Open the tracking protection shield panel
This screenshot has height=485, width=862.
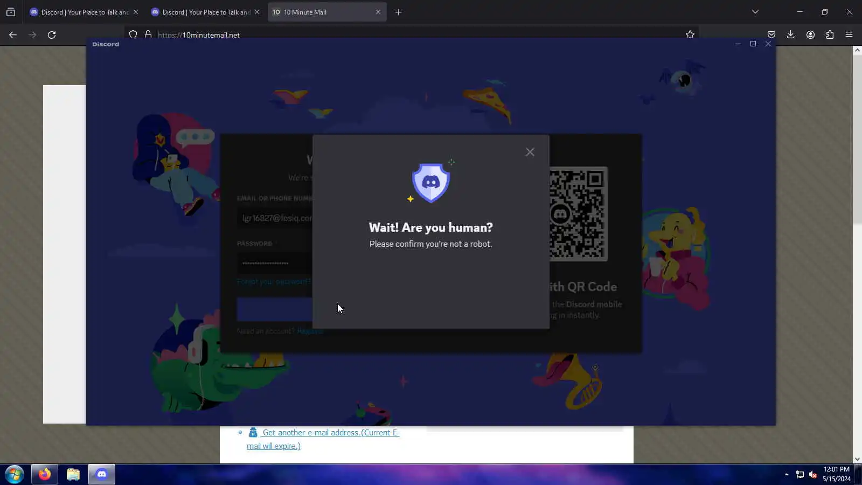pyautogui.click(x=133, y=34)
